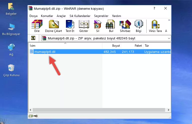This screenshot has height=124, width=192.
Task: Sort by Paket column header
Action: coord(132,46)
